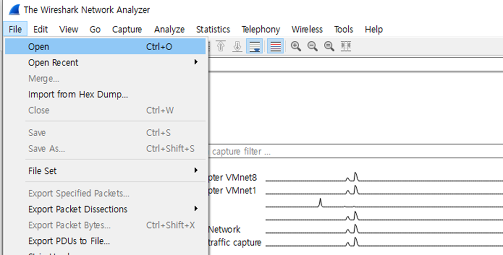Select the VMnet1 adapter interface row
The height and width of the screenshot is (255, 503).
click(355, 190)
